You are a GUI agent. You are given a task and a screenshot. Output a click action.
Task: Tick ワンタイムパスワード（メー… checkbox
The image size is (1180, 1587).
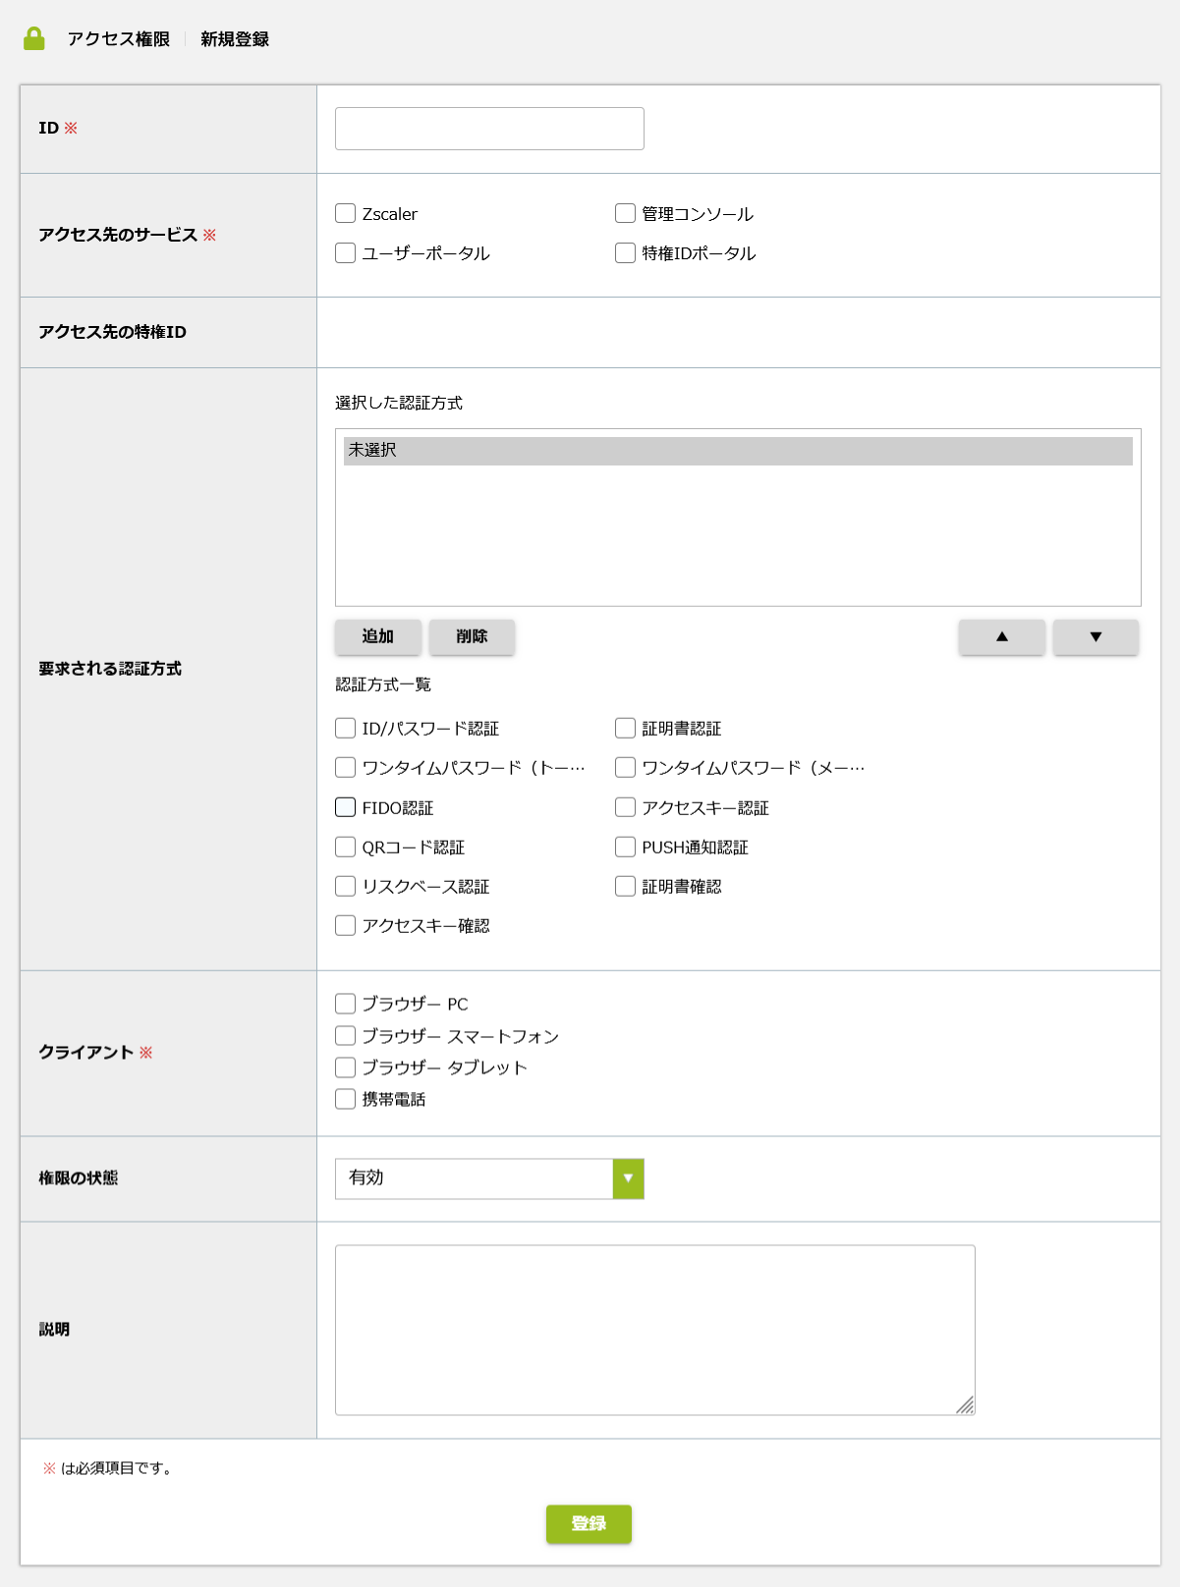pos(625,767)
